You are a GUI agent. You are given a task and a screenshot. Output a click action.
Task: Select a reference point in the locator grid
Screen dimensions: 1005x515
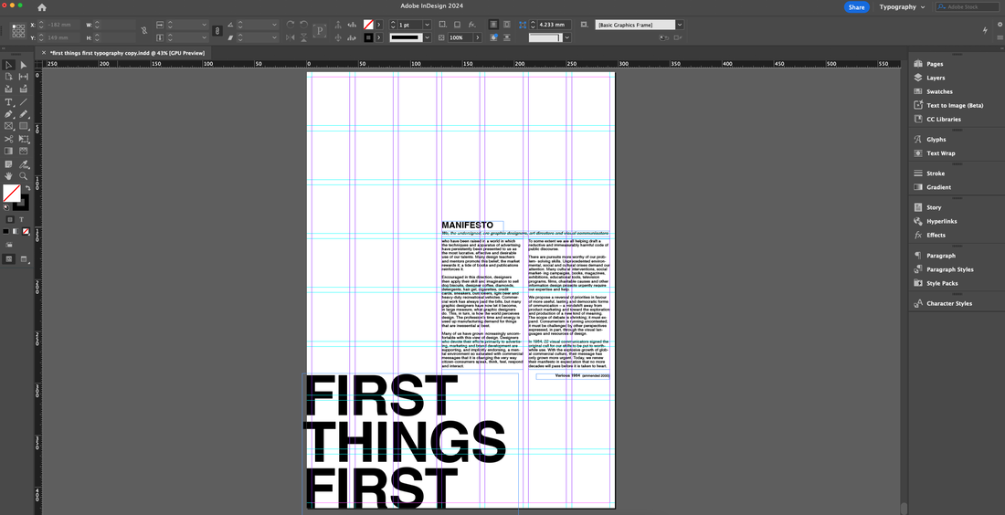tap(18, 31)
